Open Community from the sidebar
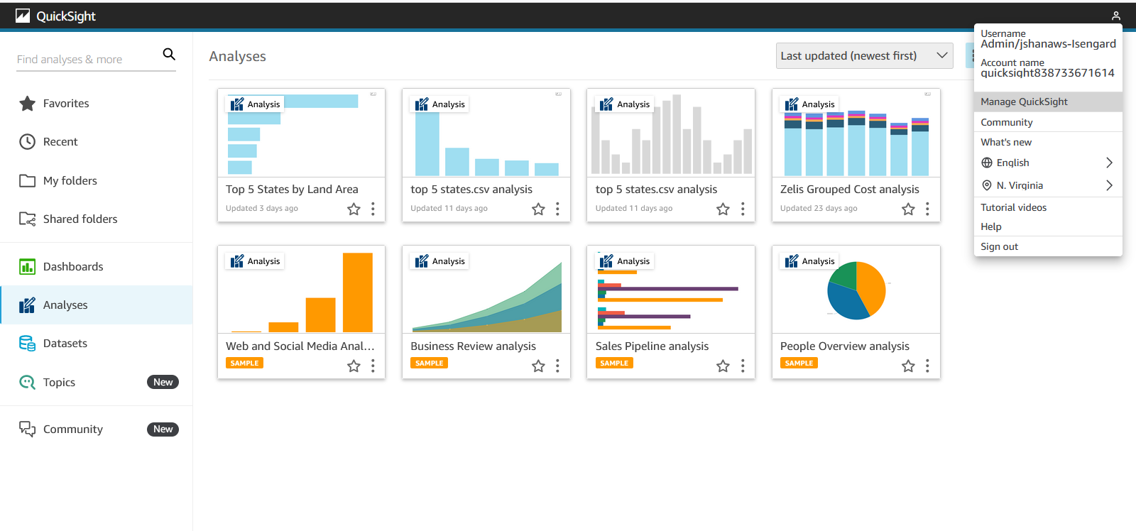The image size is (1136, 531). coord(97,429)
